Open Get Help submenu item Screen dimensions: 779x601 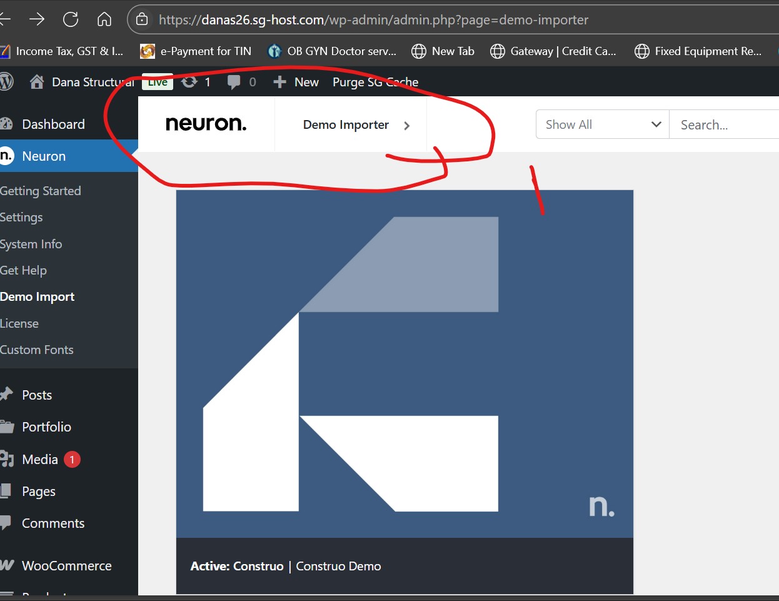23,270
